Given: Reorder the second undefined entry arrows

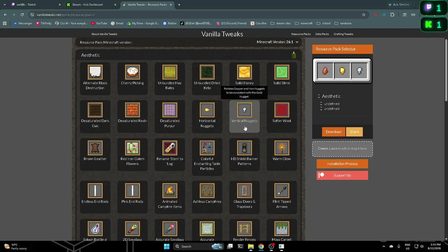Looking at the screenshot, I should (x=321, y=109).
